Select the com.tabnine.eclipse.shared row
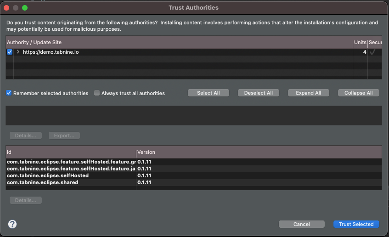Image resolution: width=389 pixels, height=237 pixels. point(42,182)
